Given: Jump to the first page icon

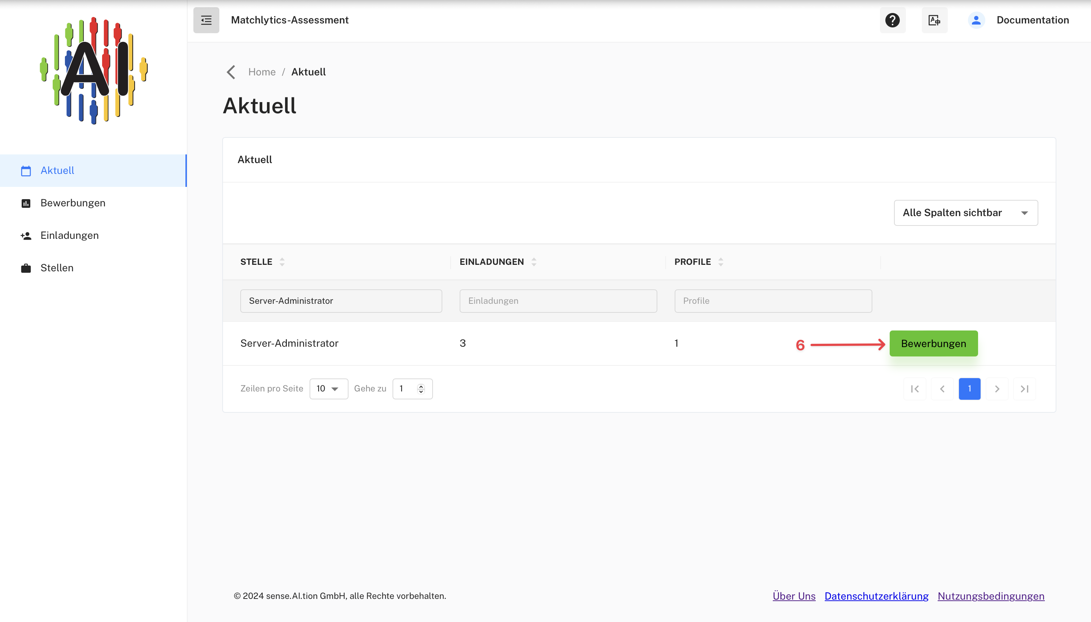Looking at the screenshot, I should click(x=915, y=389).
